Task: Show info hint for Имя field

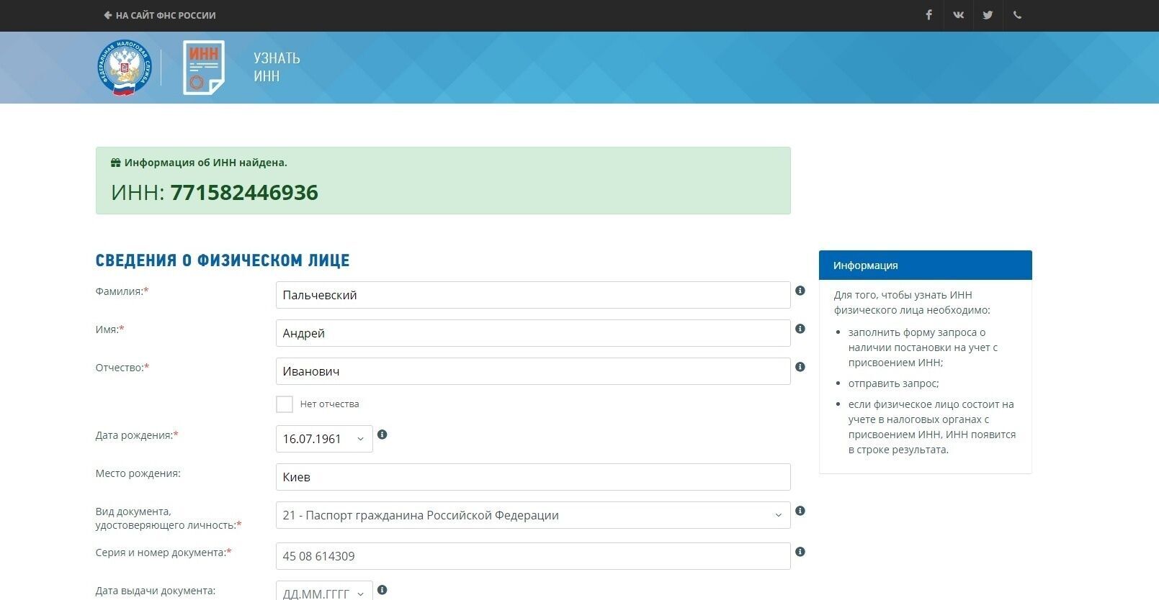Action: coord(800,329)
